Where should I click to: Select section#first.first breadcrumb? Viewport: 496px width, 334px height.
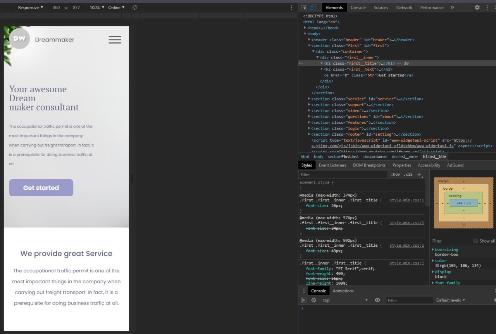tap(343, 156)
